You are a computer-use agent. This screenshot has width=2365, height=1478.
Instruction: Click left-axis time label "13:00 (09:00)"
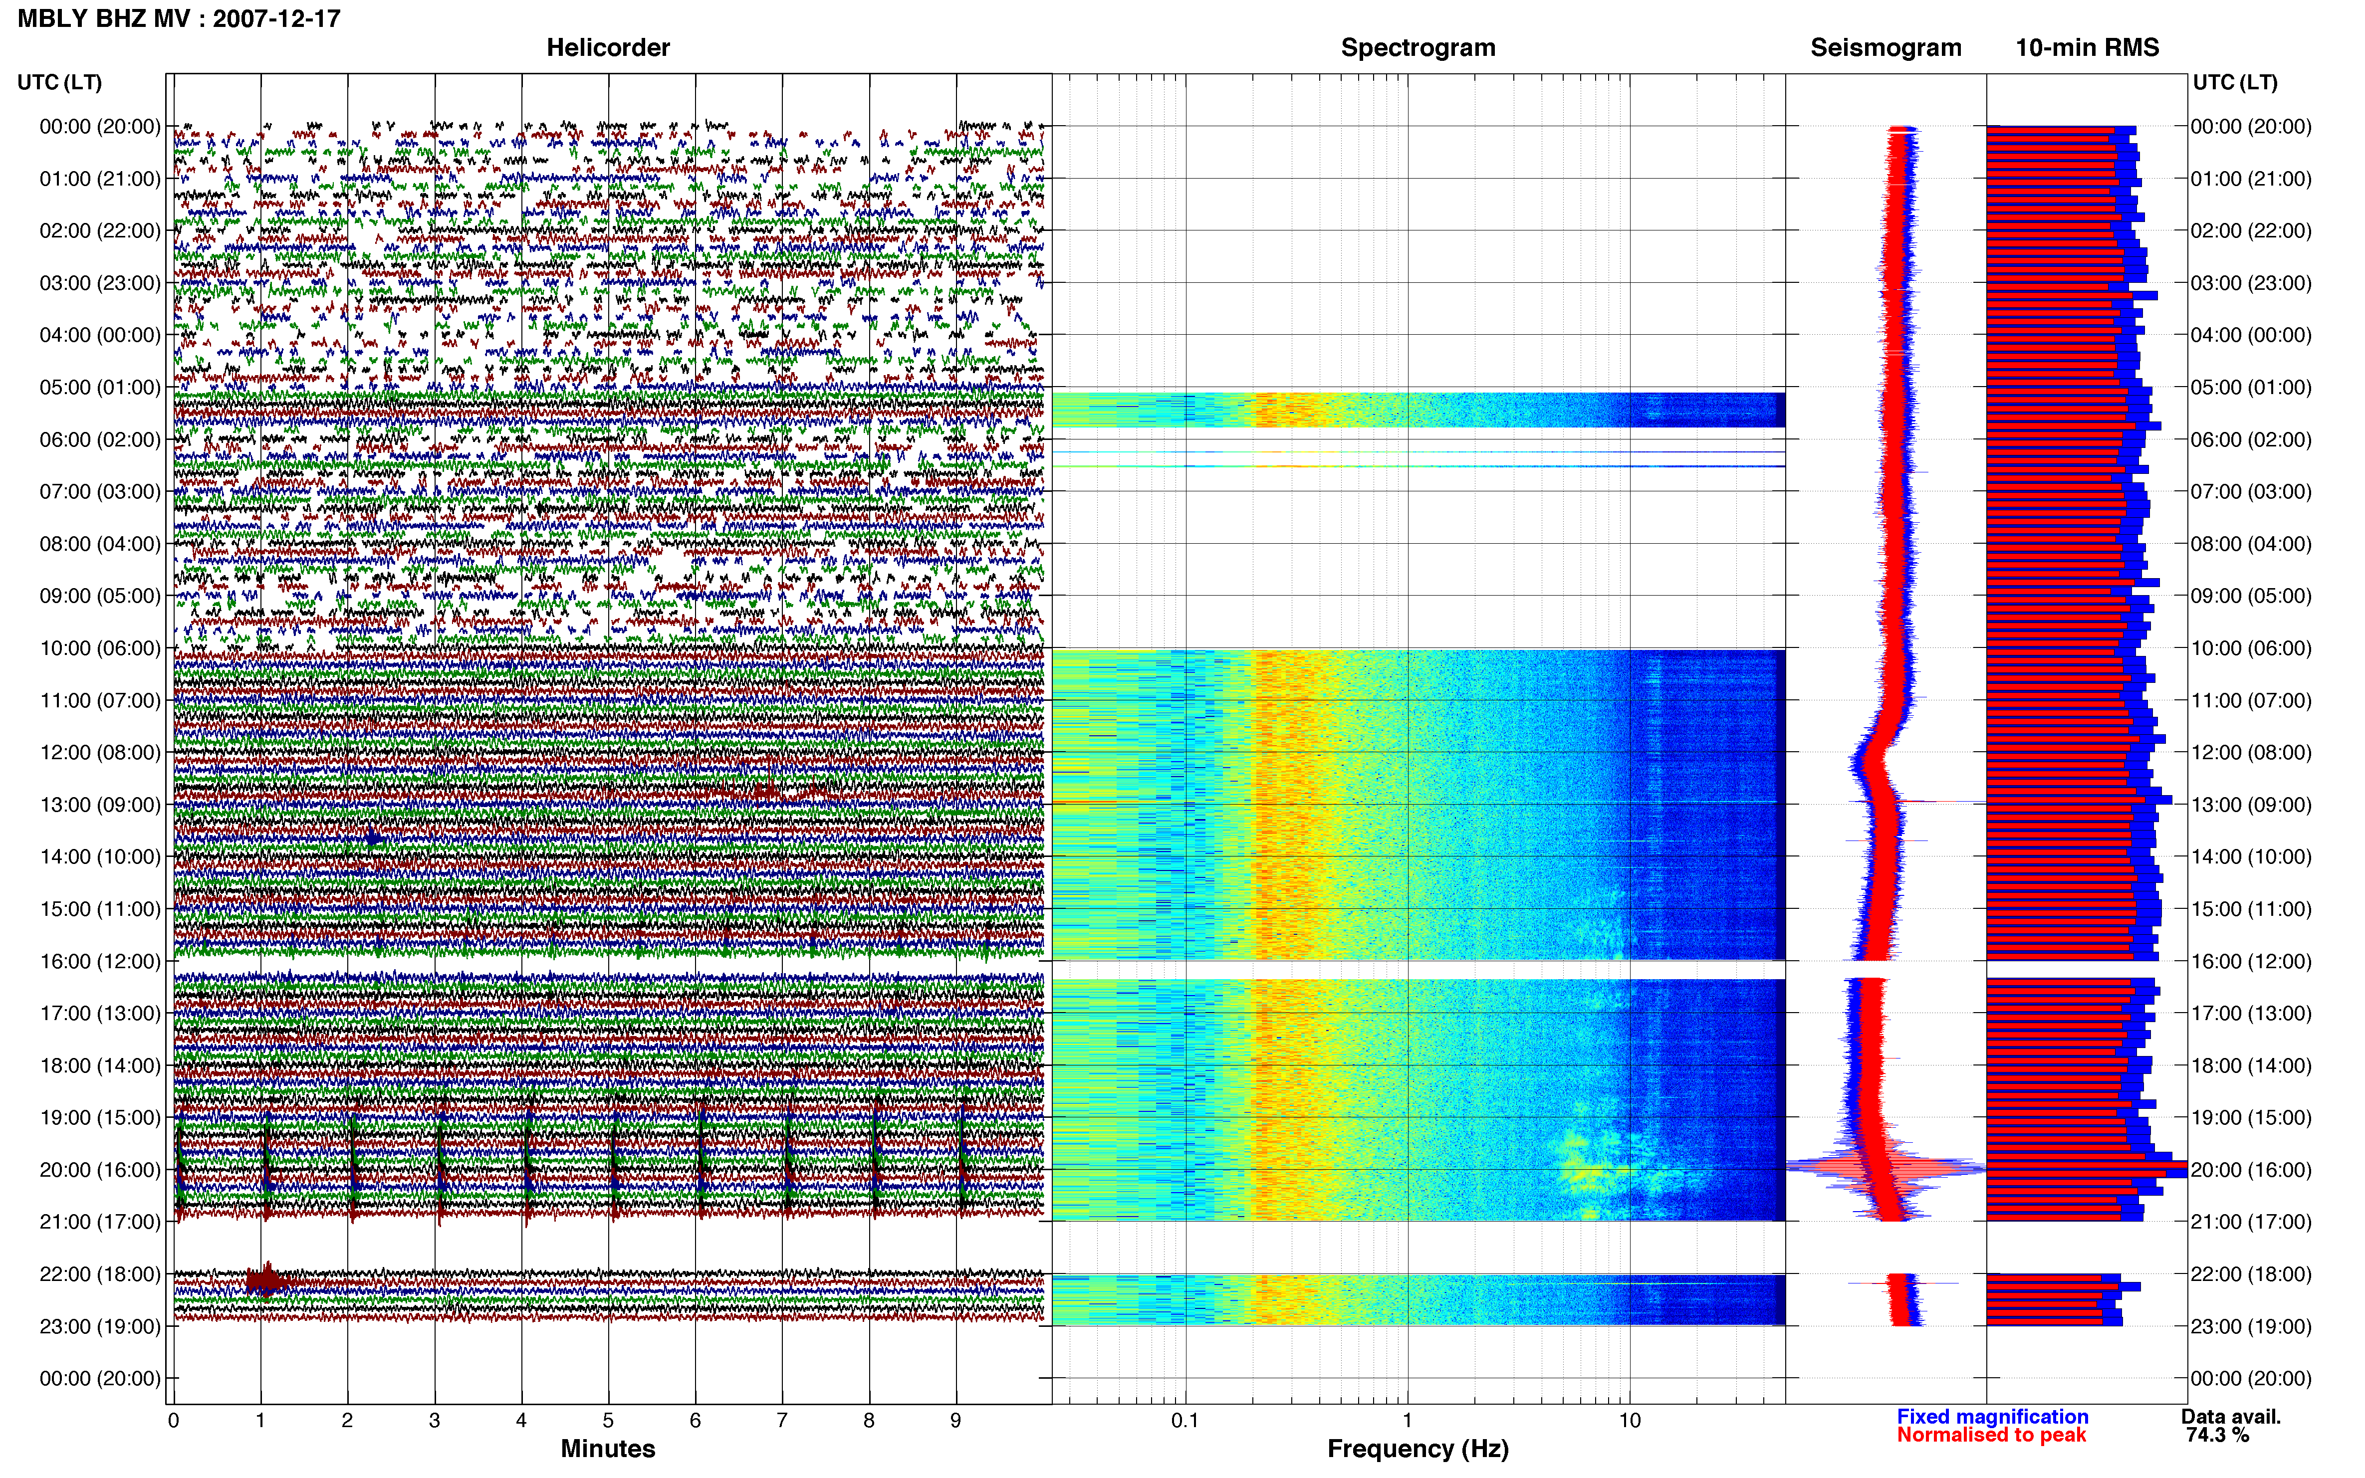100,805
